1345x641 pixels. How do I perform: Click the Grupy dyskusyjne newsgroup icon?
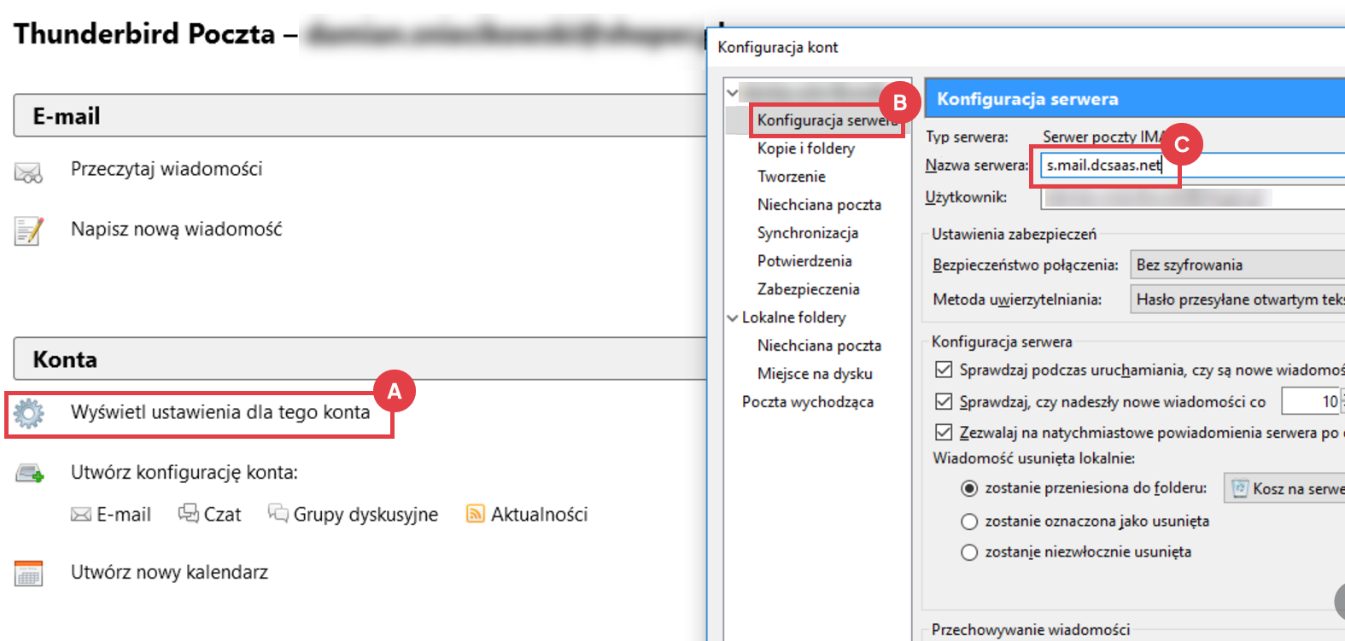[278, 513]
